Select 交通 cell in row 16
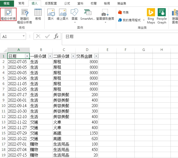 [41, 139]
